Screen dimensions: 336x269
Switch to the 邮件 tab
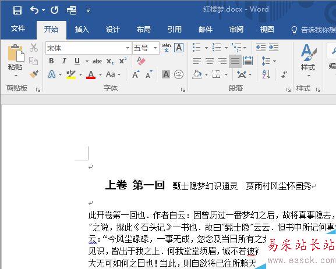coord(206,29)
